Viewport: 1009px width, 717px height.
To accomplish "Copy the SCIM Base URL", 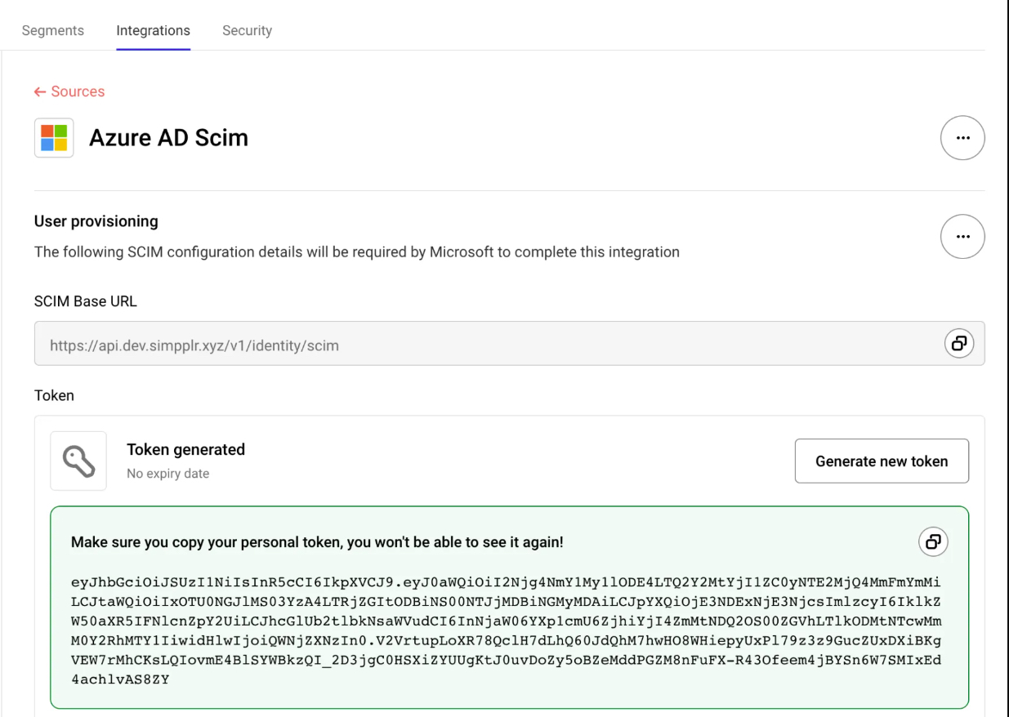I will click(x=958, y=344).
